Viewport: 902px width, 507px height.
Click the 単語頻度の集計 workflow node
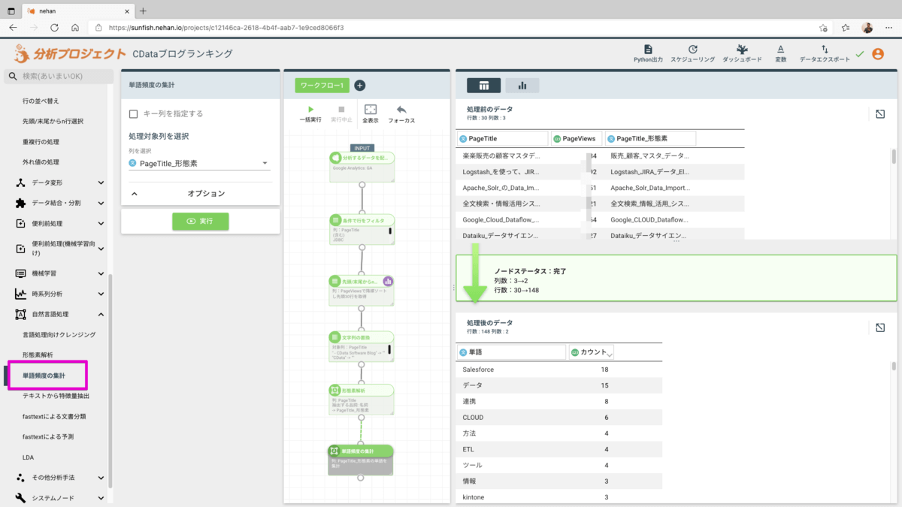(x=361, y=458)
